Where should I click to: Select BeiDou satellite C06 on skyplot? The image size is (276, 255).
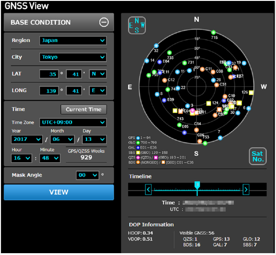pyautogui.click(x=199, y=141)
